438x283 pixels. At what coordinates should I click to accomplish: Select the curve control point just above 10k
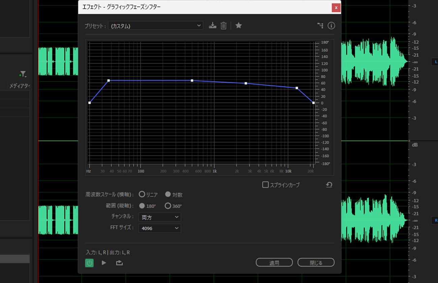297,88
